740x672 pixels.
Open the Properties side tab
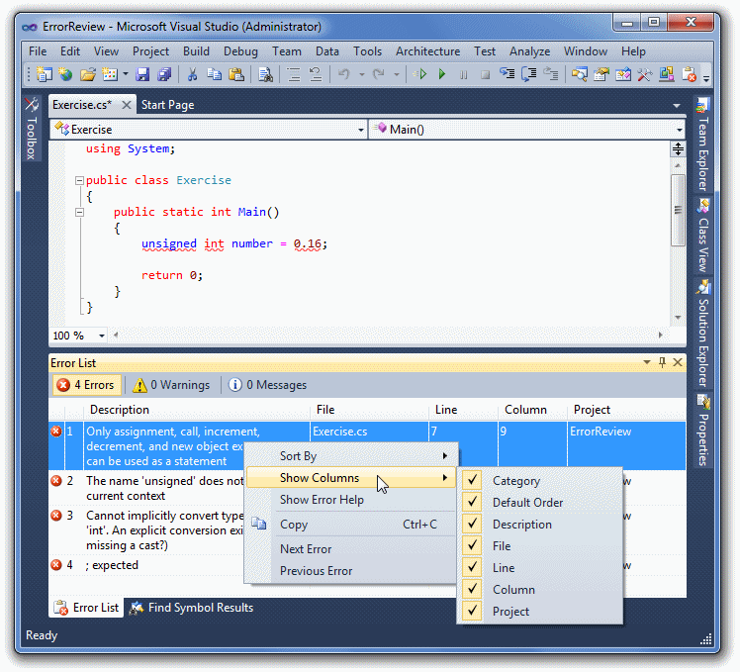click(x=702, y=430)
